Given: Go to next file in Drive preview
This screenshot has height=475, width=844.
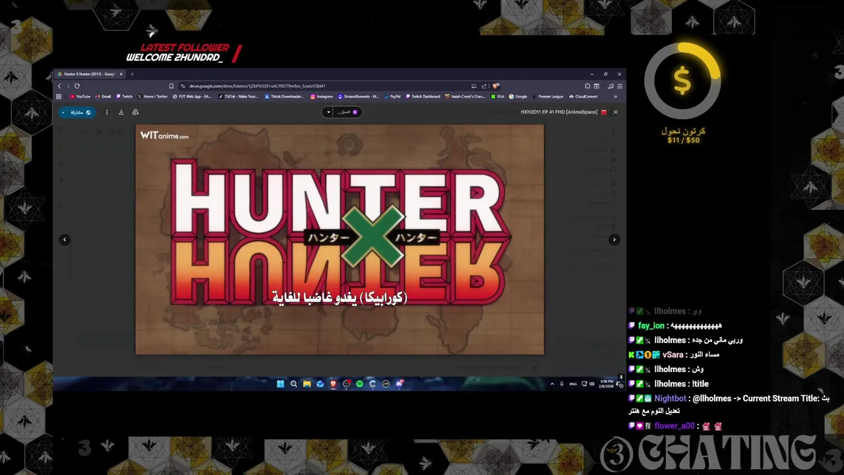Looking at the screenshot, I should [x=614, y=239].
